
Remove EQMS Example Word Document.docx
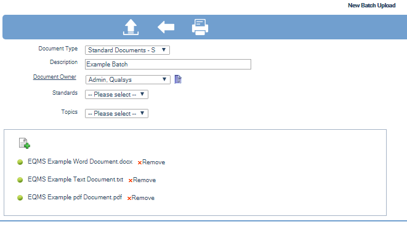tap(151, 162)
